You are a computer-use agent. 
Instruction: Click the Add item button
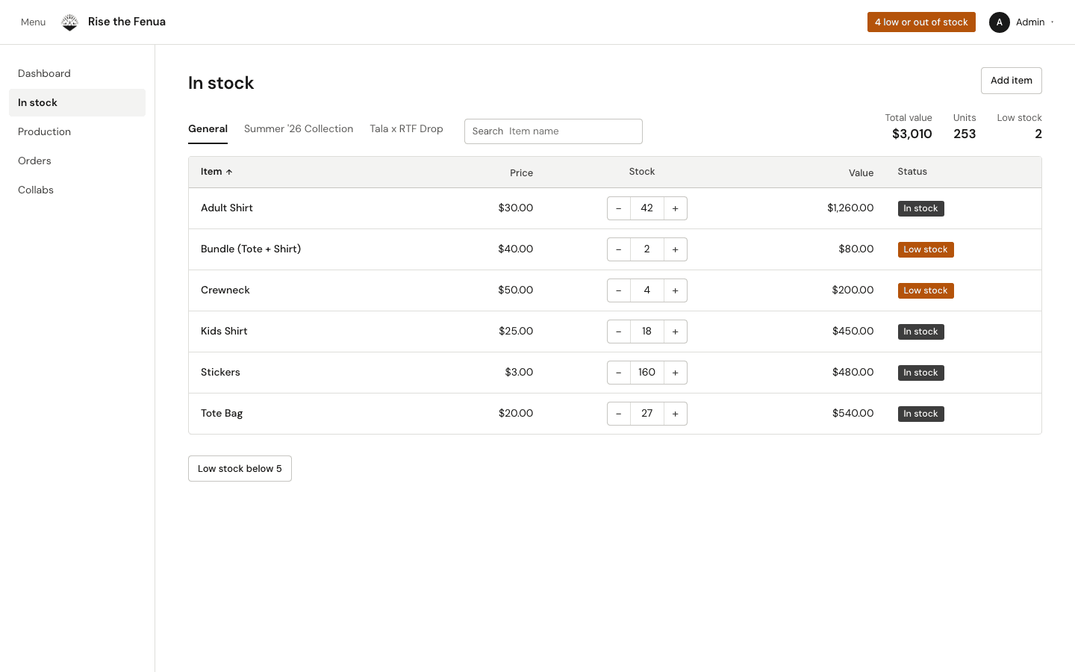[1011, 81]
